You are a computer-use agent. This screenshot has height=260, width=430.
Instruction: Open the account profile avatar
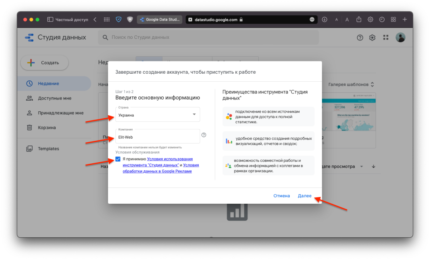click(x=400, y=38)
